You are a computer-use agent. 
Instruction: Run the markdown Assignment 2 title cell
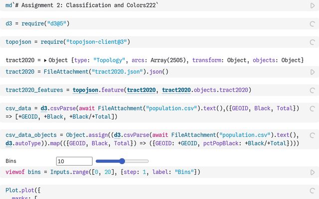pos(313,5)
